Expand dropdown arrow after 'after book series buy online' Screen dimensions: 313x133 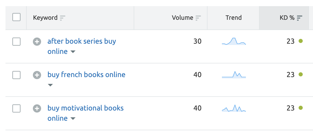click(73, 52)
